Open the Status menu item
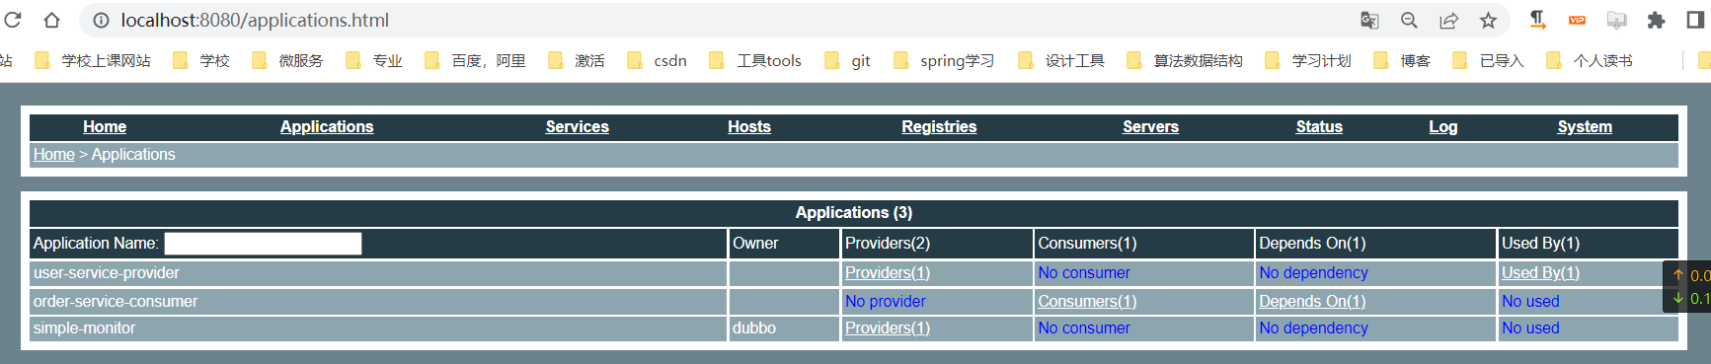 1319,126
